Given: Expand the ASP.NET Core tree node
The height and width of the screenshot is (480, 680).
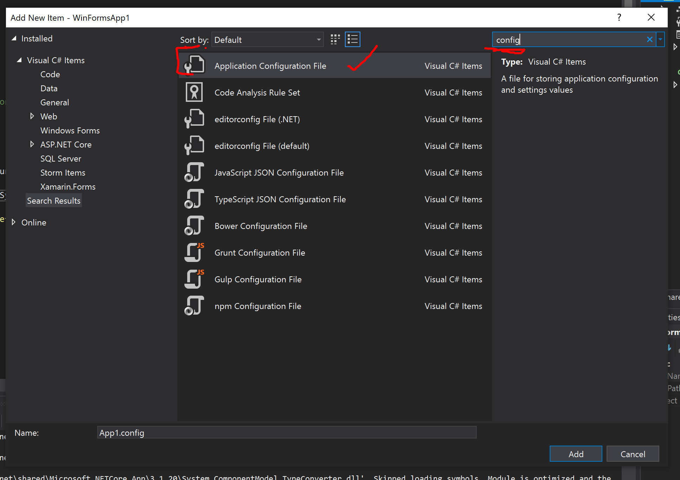Looking at the screenshot, I should coord(32,144).
